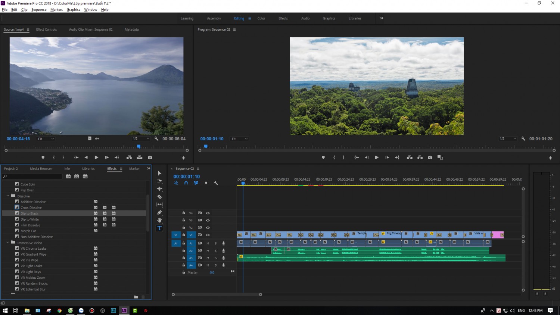Click the Effects panel search field
Screen dimensions: 560x315
coord(32,177)
